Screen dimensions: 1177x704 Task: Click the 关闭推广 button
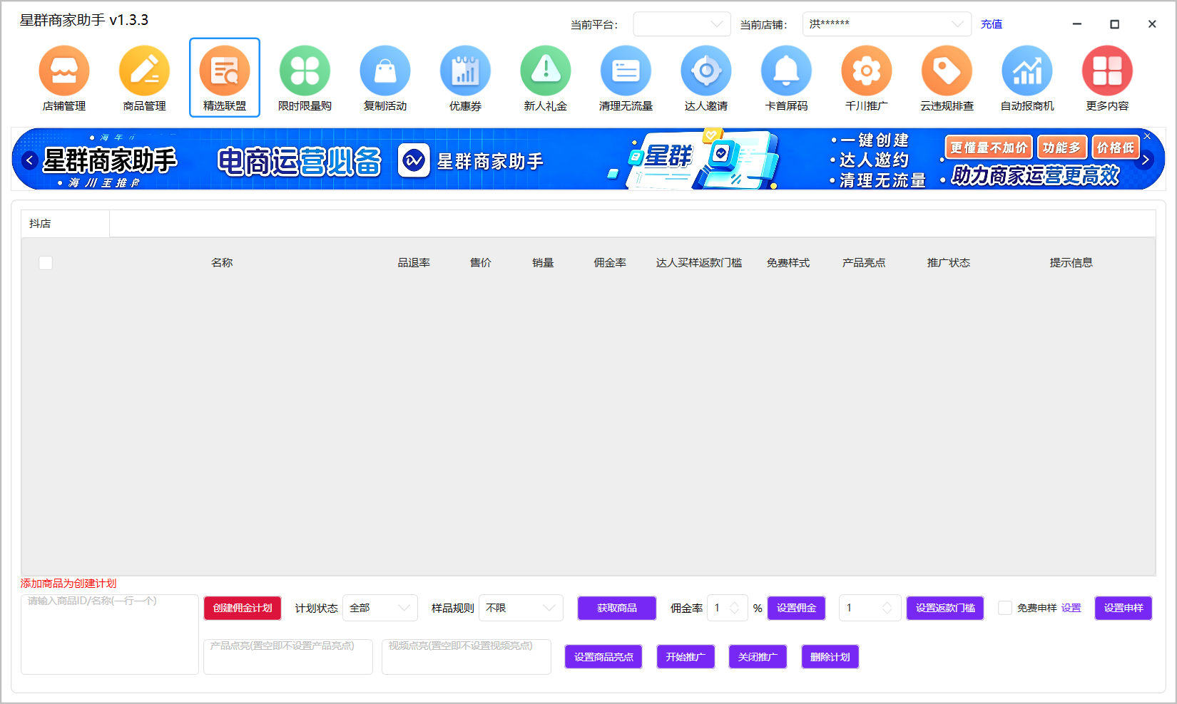[x=758, y=657]
